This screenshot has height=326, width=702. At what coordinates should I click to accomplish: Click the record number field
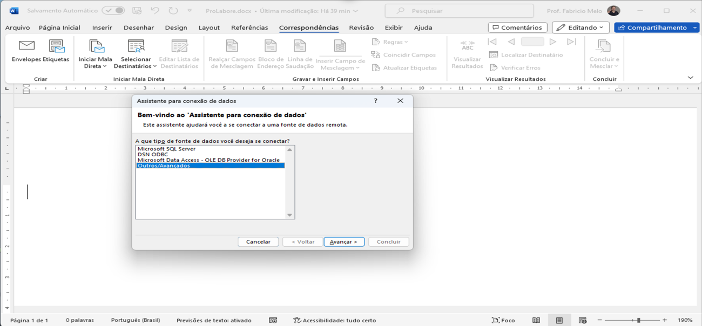pos(532,41)
